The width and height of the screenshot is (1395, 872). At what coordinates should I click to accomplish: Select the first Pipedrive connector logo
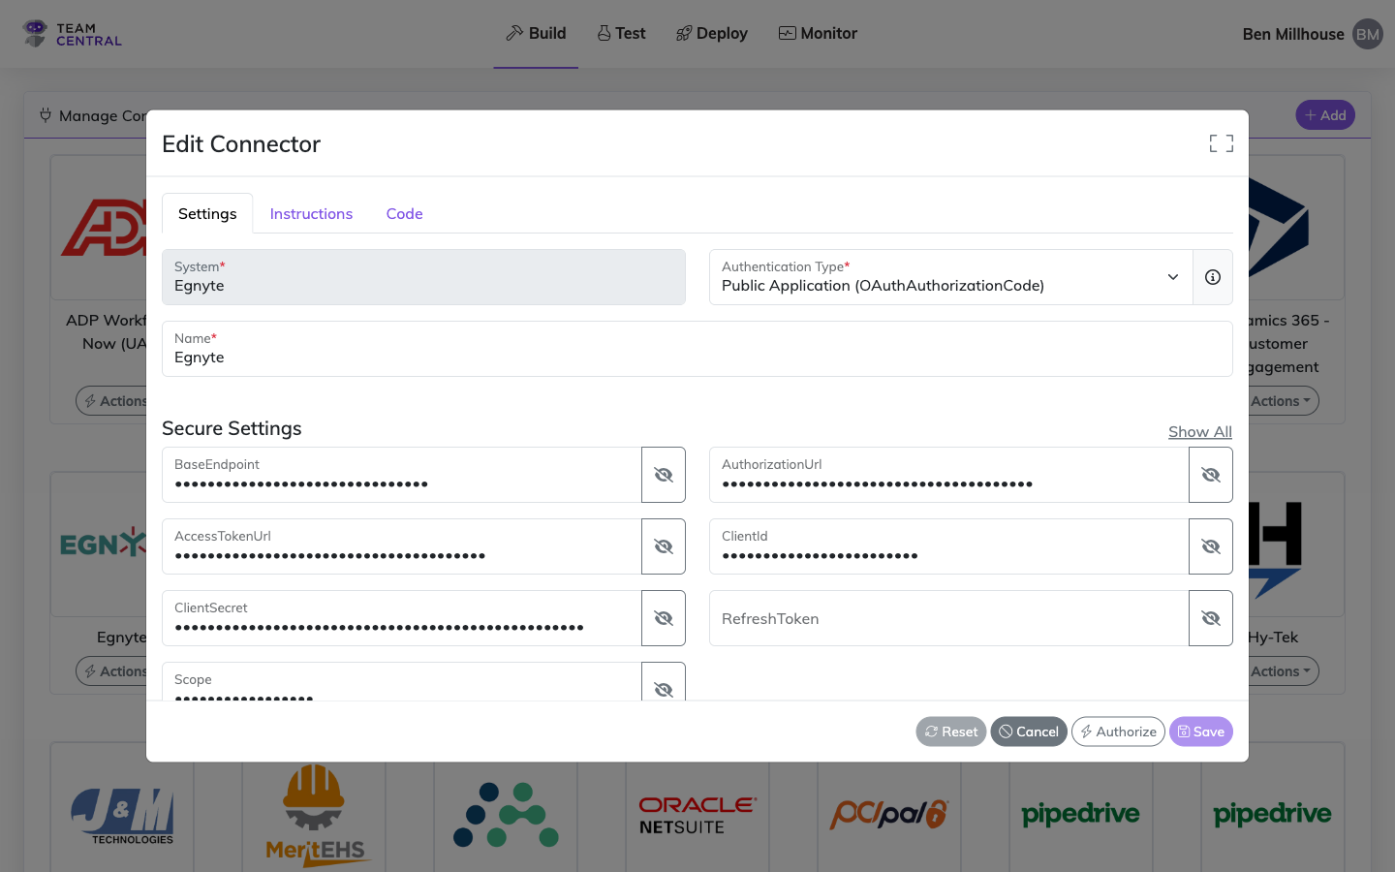1080,815
